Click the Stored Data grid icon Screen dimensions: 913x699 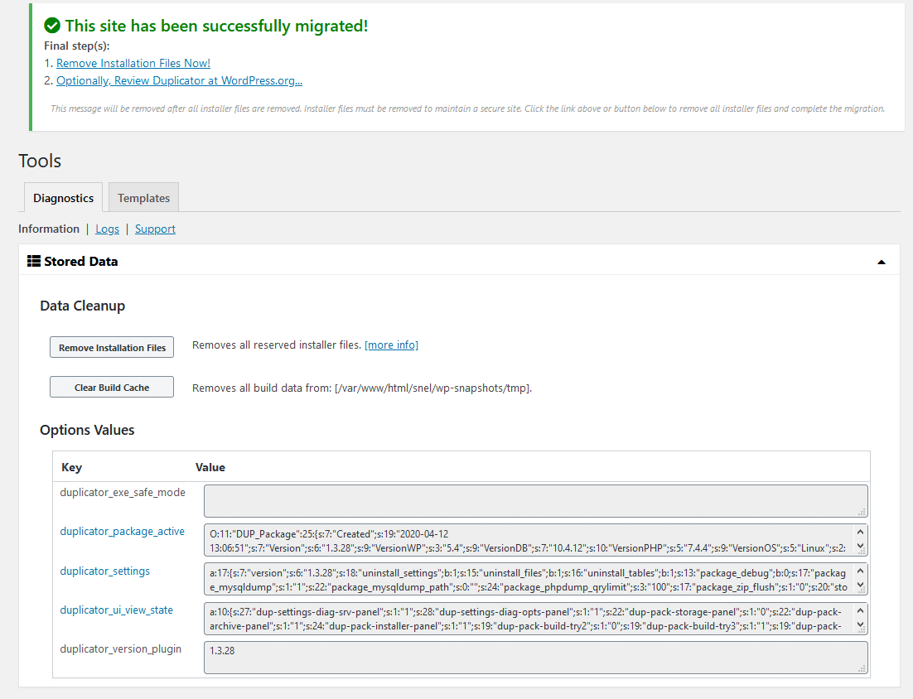(x=34, y=261)
